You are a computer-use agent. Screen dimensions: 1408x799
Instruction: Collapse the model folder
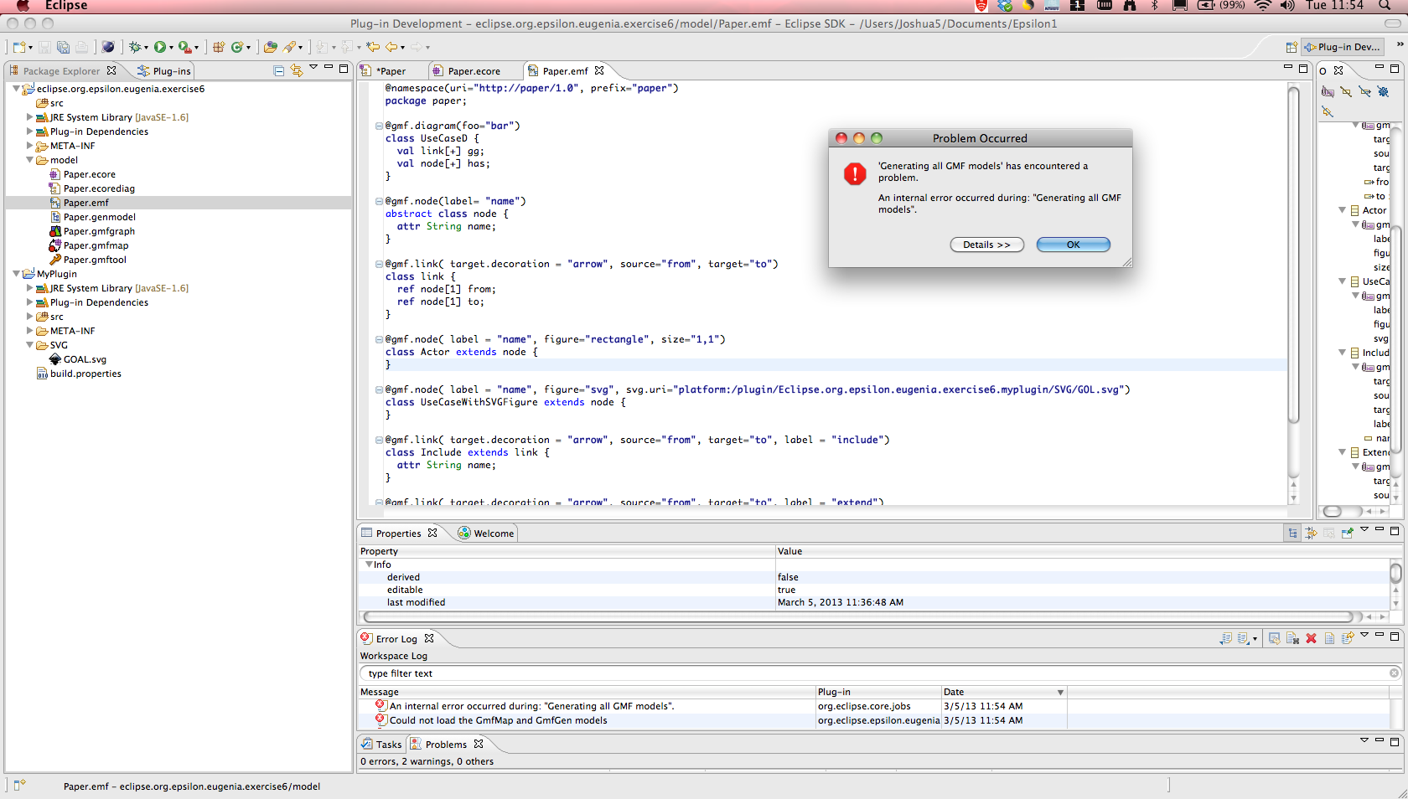[x=29, y=160]
